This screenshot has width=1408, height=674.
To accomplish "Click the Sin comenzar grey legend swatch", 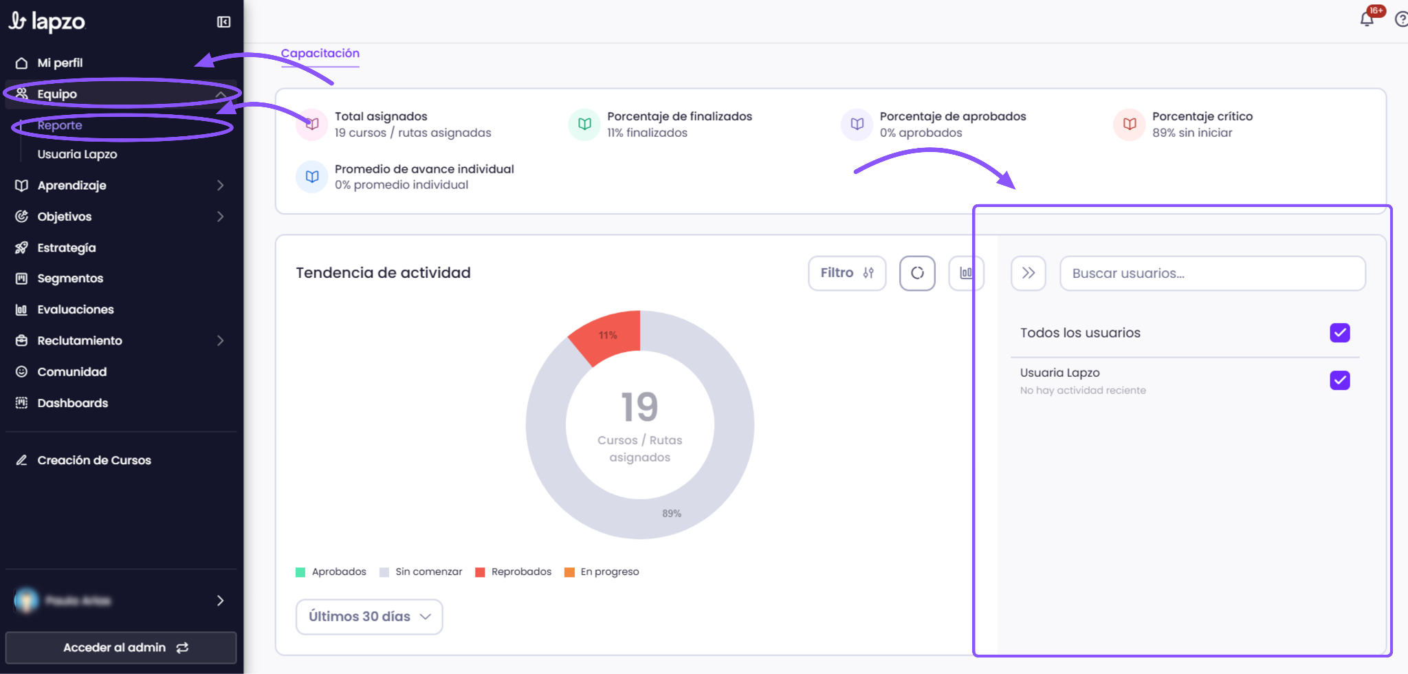I will point(384,572).
